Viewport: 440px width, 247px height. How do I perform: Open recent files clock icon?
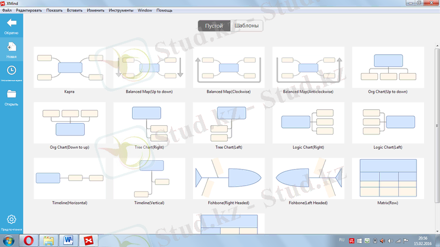click(x=12, y=70)
